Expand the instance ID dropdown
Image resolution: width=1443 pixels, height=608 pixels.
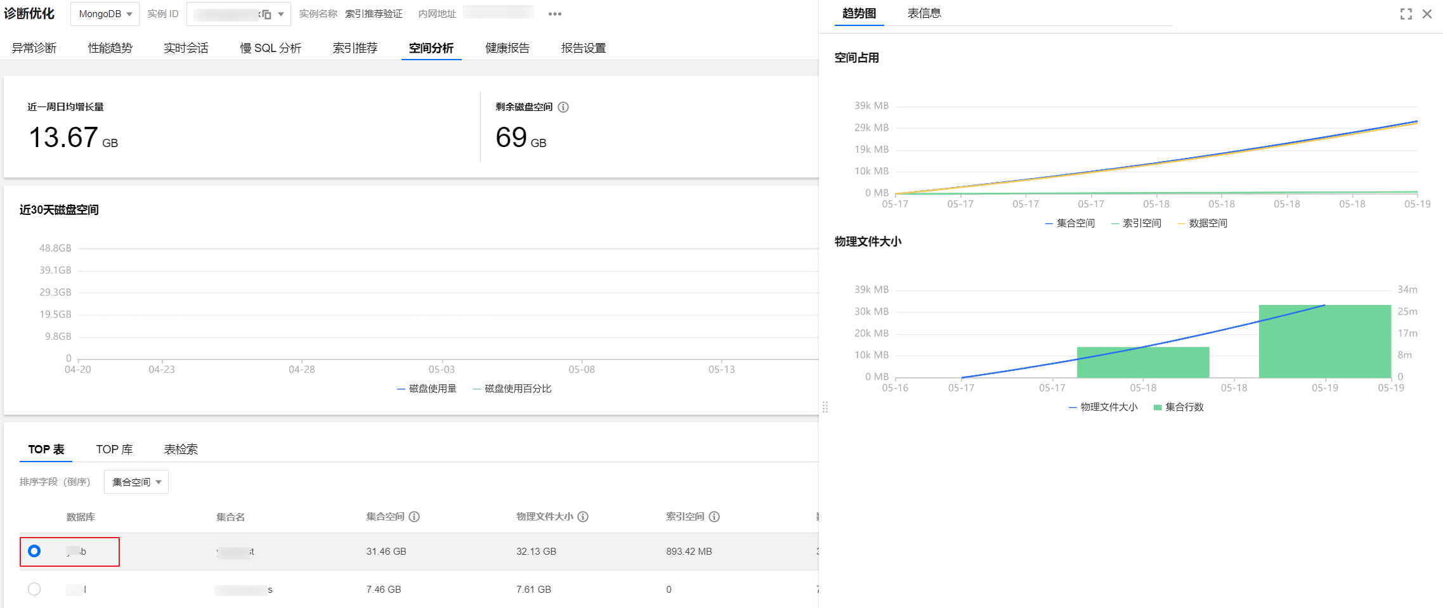[x=281, y=14]
